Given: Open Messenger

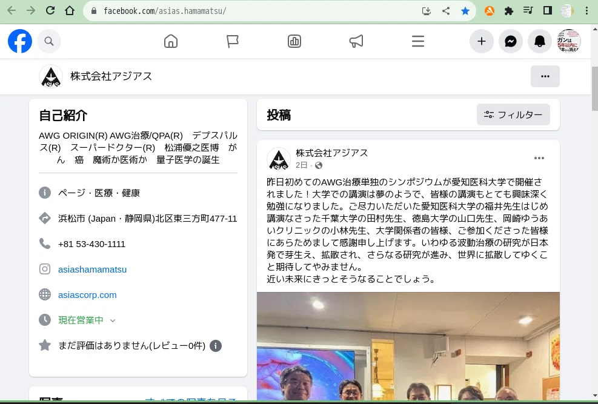Looking at the screenshot, I should point(511,41).
